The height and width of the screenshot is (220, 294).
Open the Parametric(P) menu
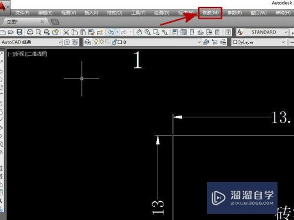235,13
